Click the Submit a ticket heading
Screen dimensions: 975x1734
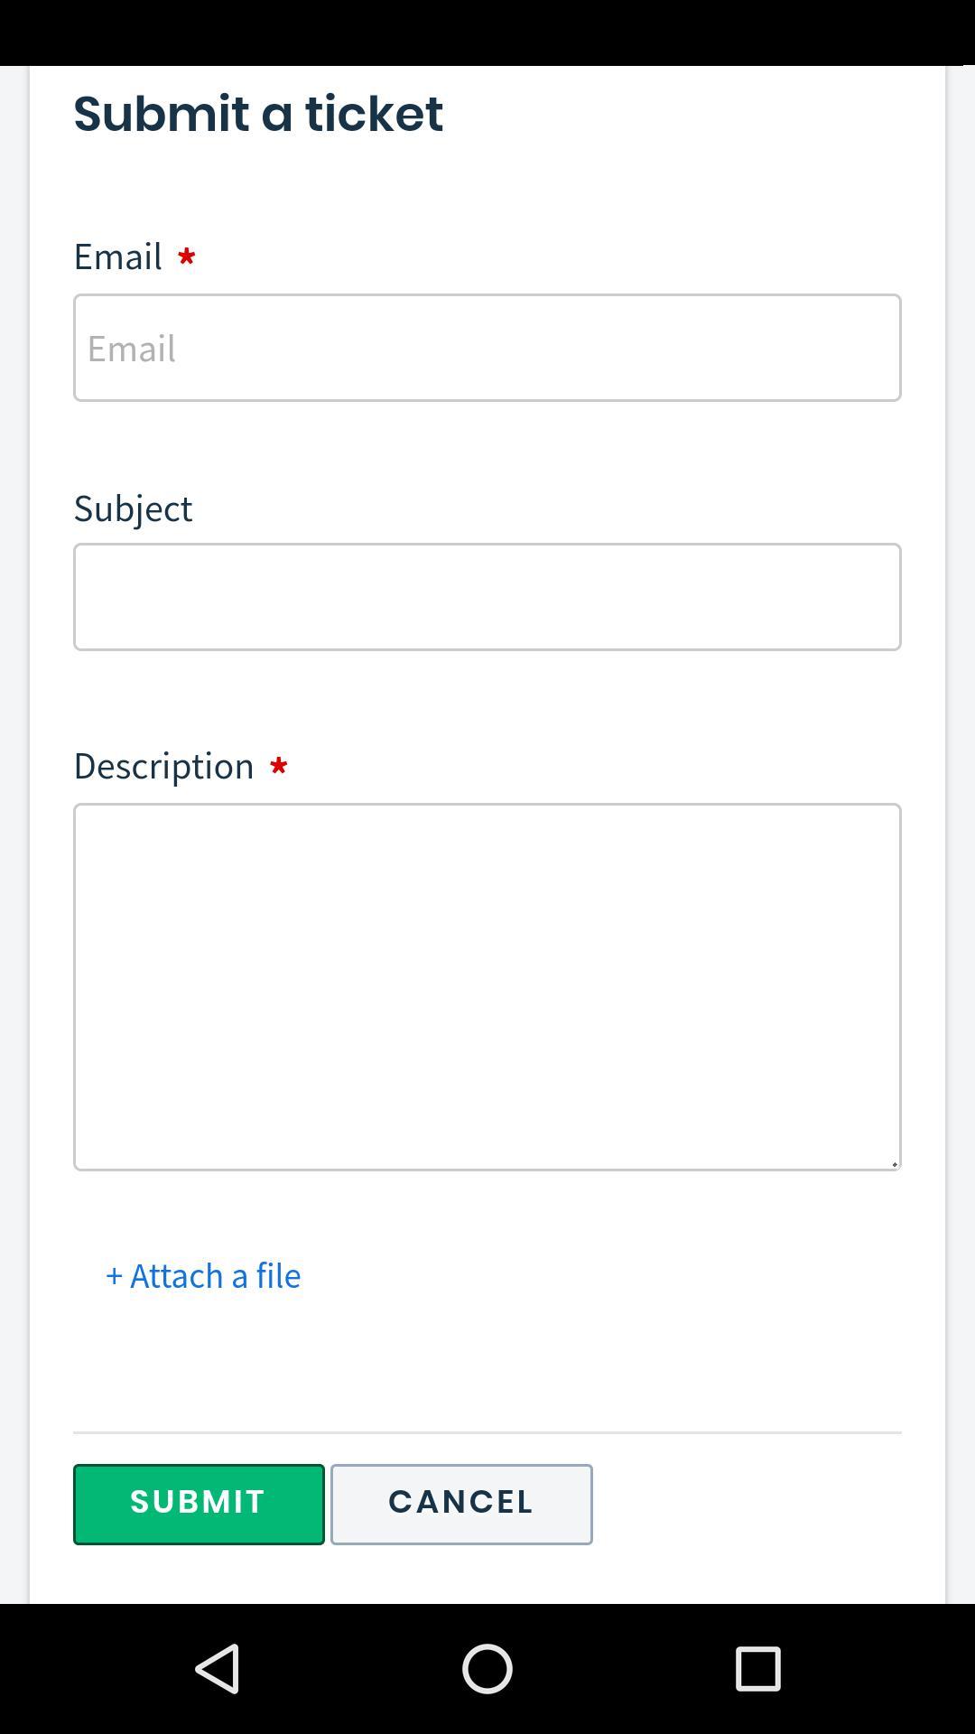tap(258, 114)
